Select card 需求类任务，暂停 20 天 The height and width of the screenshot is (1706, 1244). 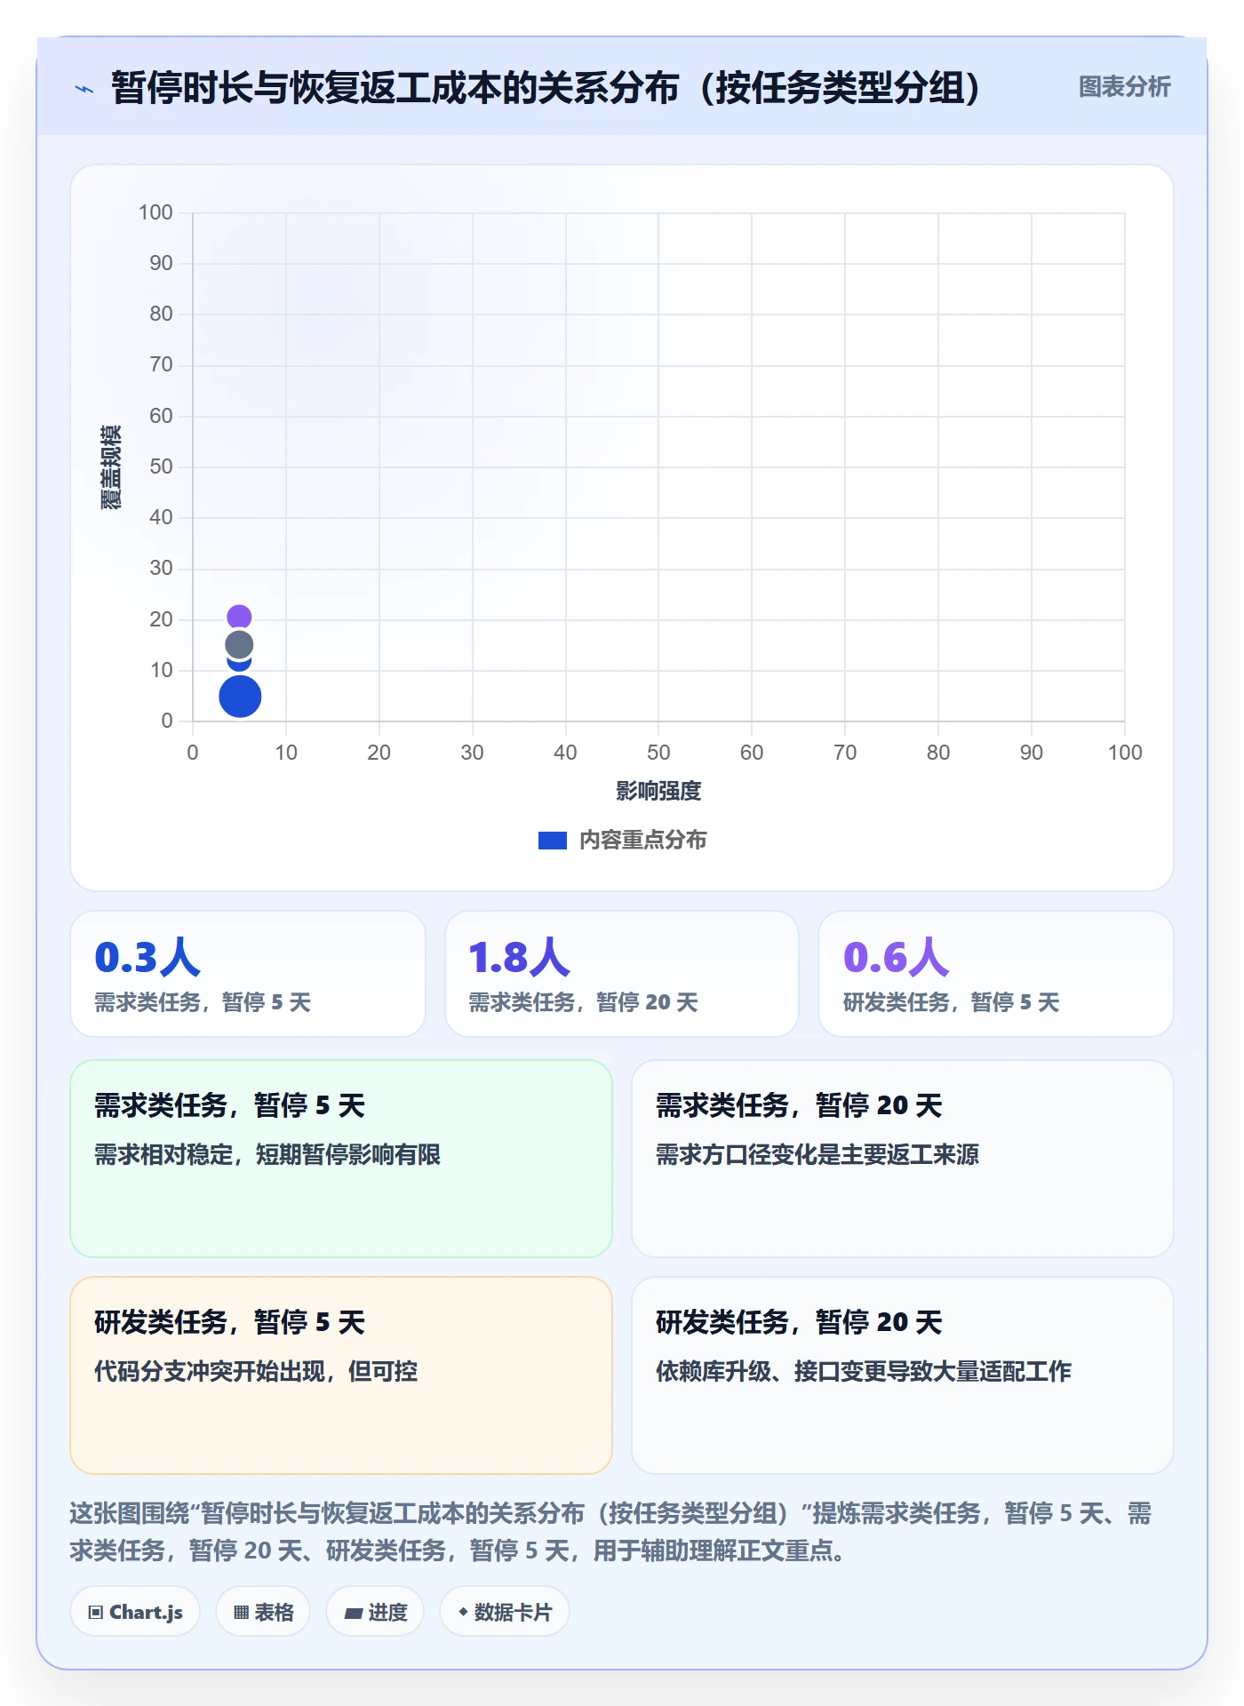click(x=903, y=1159)
